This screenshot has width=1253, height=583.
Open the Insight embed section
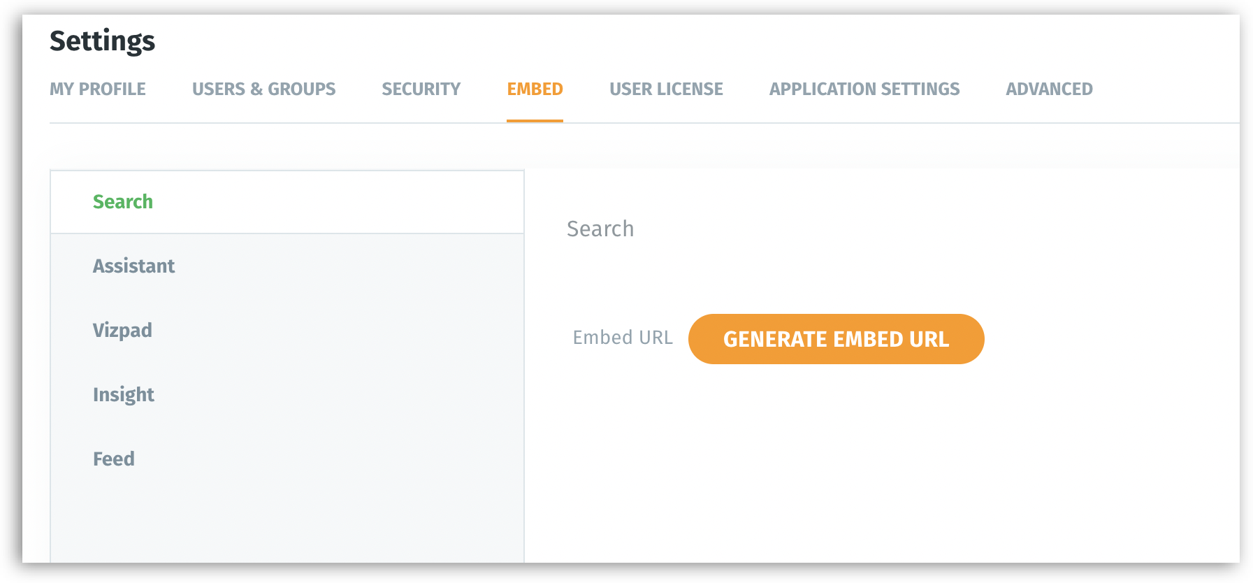tap(124, 395)
